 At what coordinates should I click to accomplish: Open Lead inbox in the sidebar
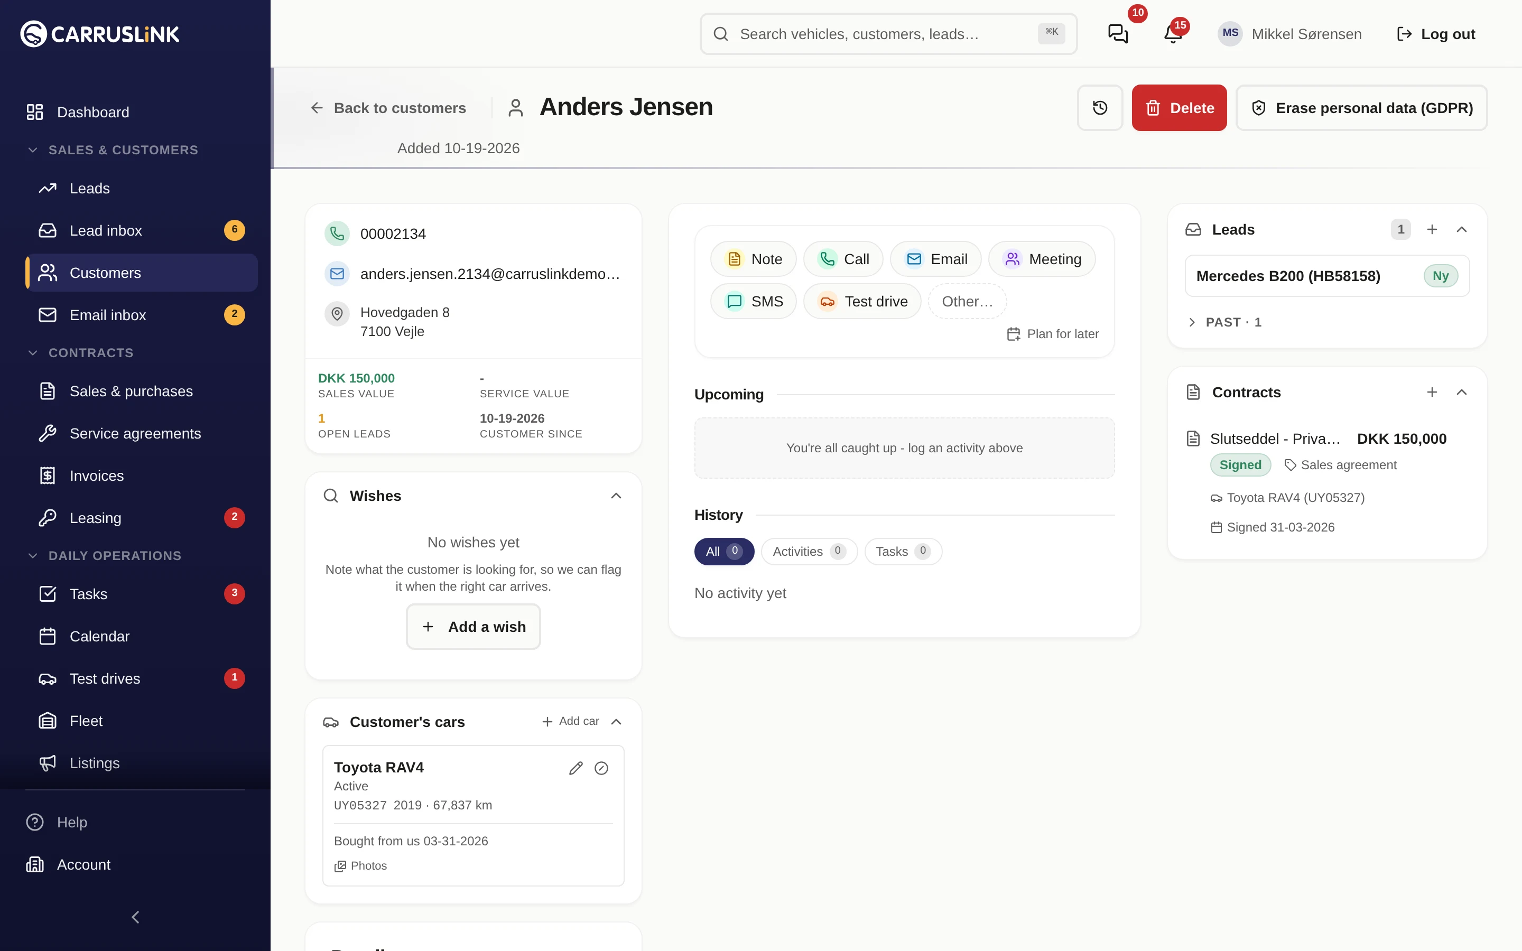tap(142, 231)
